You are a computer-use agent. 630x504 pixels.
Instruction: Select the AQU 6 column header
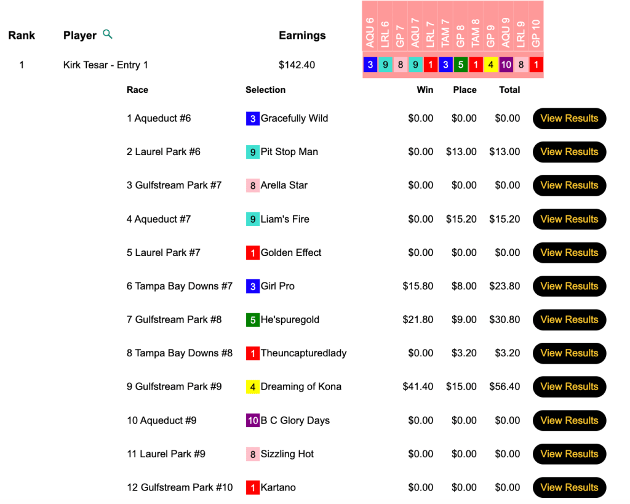pos(370,33)
